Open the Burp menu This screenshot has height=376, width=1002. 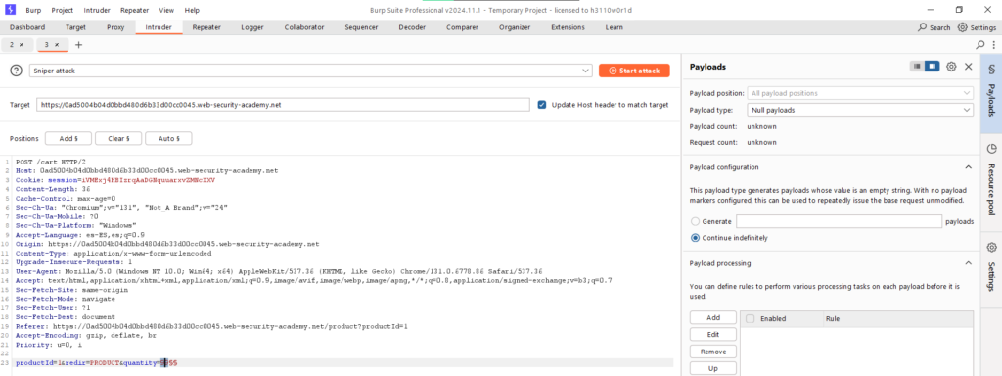pyautogui.click(x=33, y=10)
